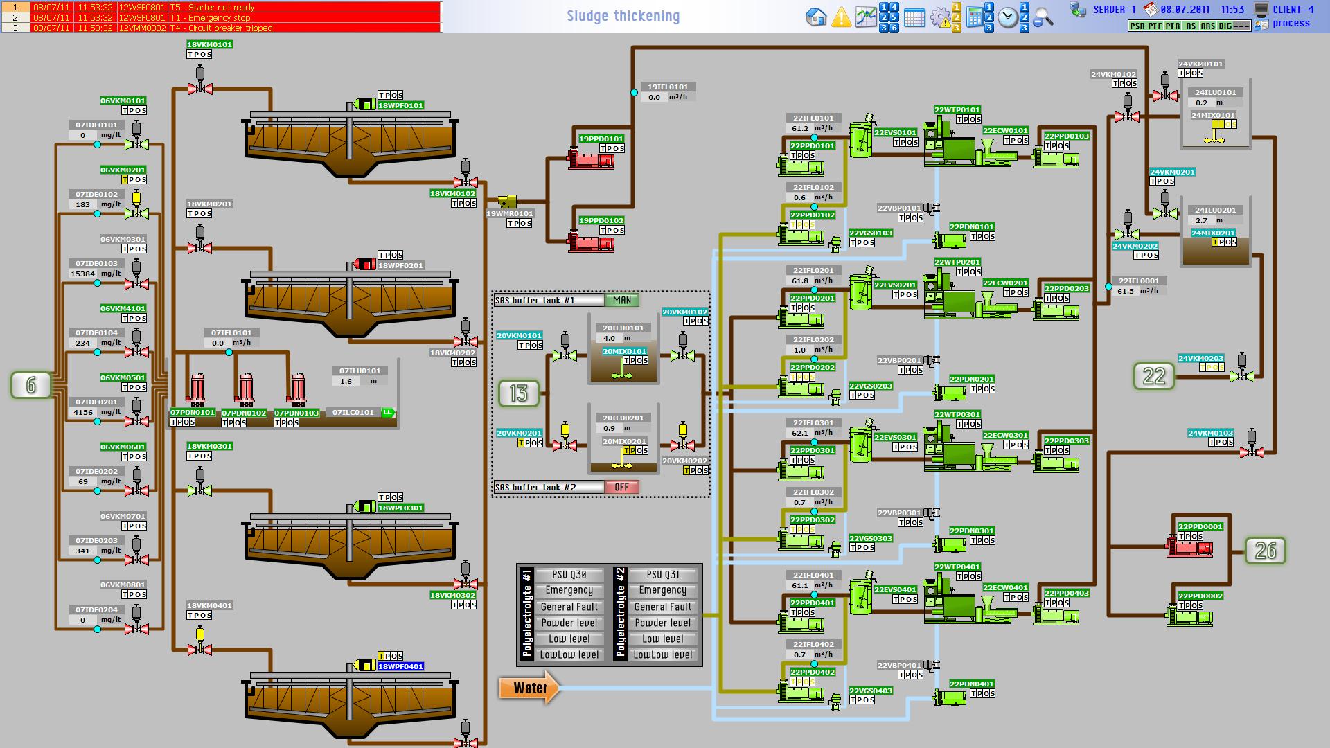Open the gear with warning settings icon

coord(941,17)
